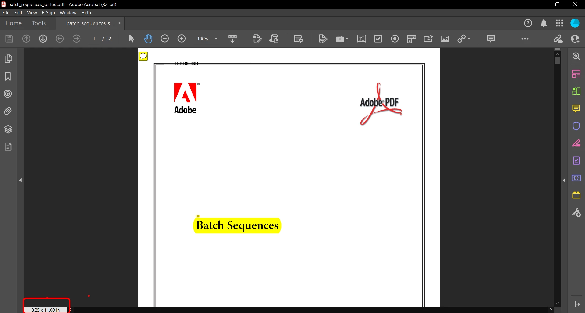Expand the left navigation pane arrow
This screenshot has width=585, height=313.
tap(20, 181)
